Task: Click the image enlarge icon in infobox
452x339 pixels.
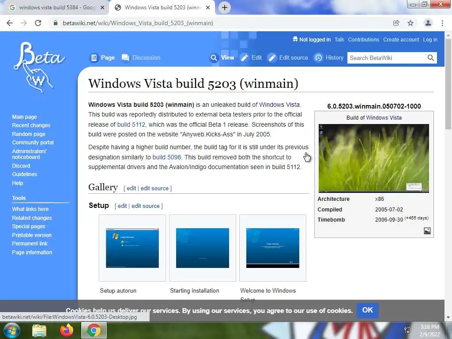Action: 427,231
